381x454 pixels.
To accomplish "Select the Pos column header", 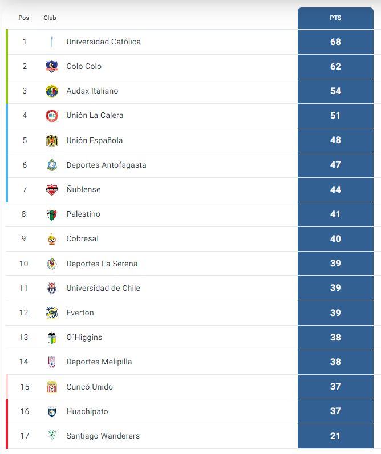I will click(x=24, y=18).
